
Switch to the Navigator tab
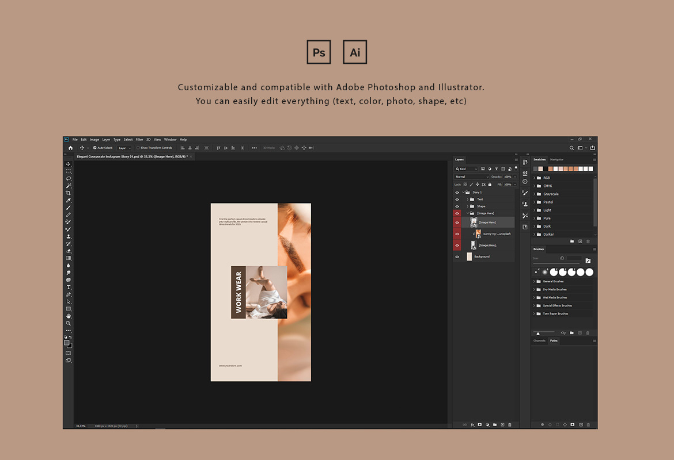click(556, 159)
